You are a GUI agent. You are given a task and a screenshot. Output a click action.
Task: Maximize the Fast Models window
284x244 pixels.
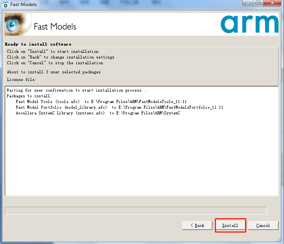click(x=258, y=3)
